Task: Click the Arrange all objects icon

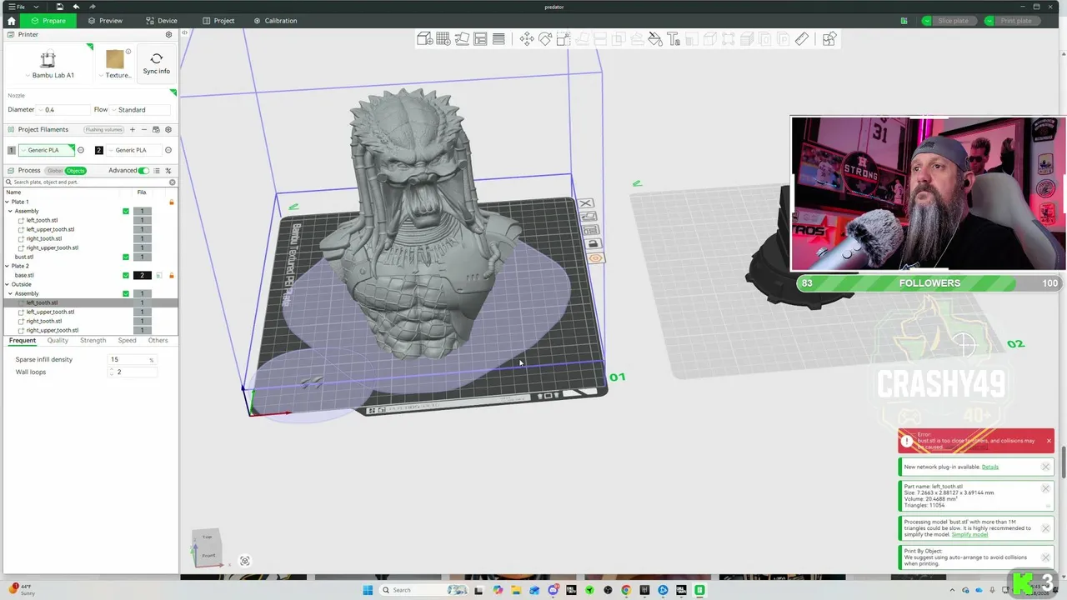Action: (480, 38)
